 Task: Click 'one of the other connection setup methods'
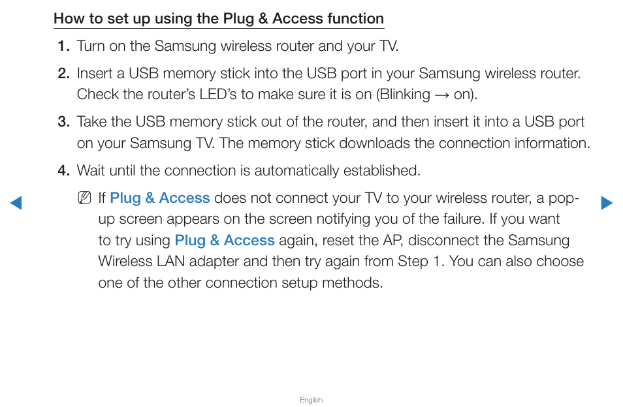[240, 283]
